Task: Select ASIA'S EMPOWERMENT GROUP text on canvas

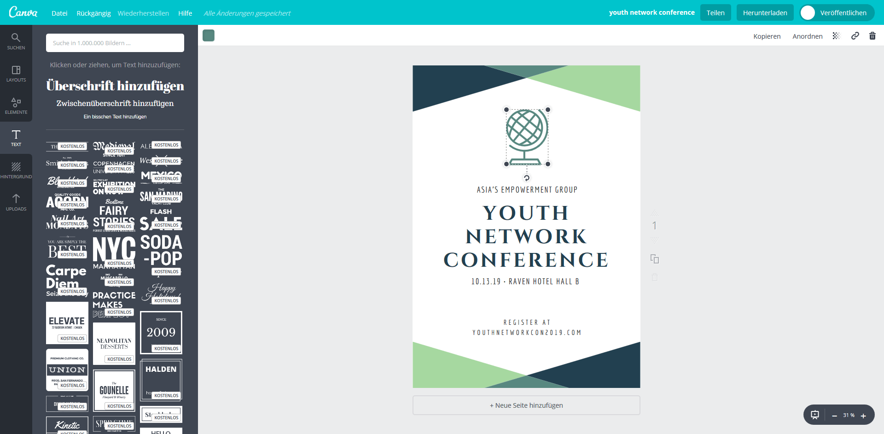Action: pos(527,190)
